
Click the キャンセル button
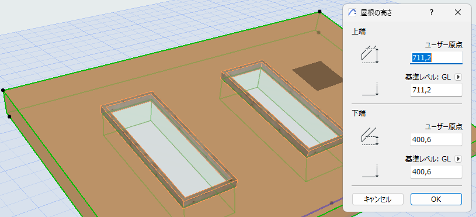pos(378,199)
